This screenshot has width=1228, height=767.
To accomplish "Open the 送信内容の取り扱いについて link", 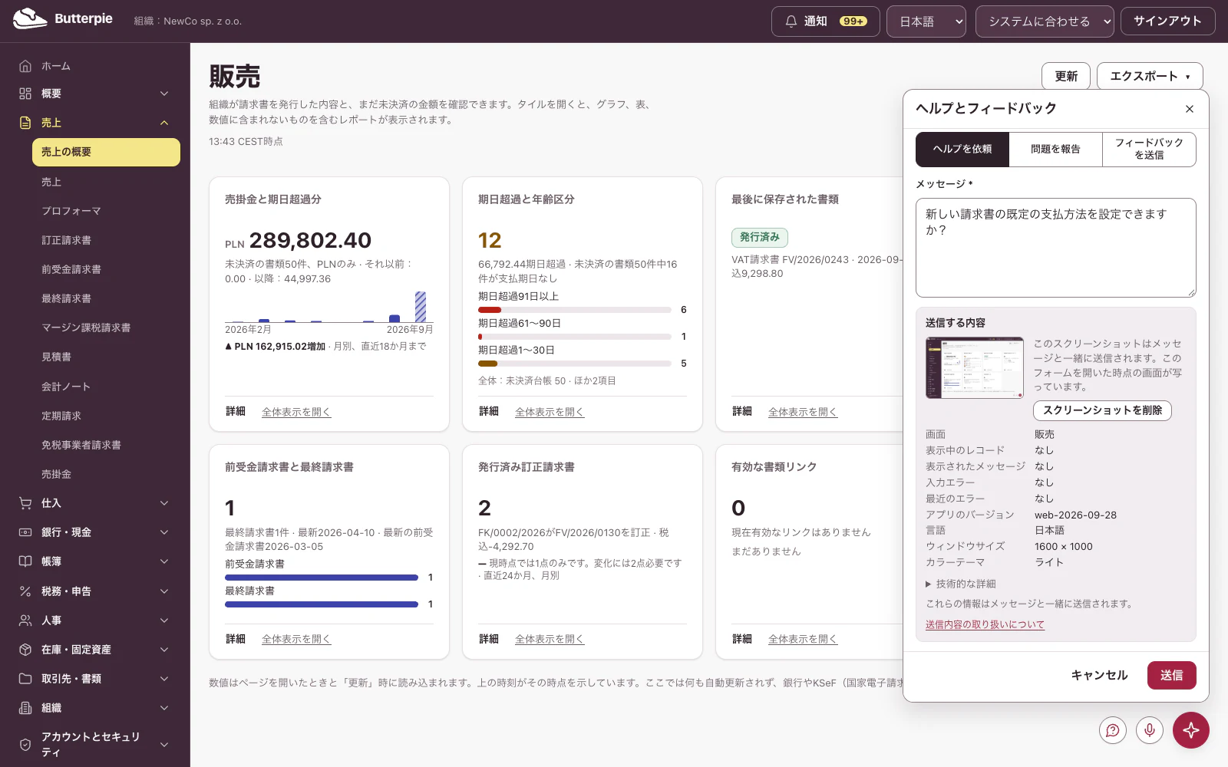I will 985,624.
